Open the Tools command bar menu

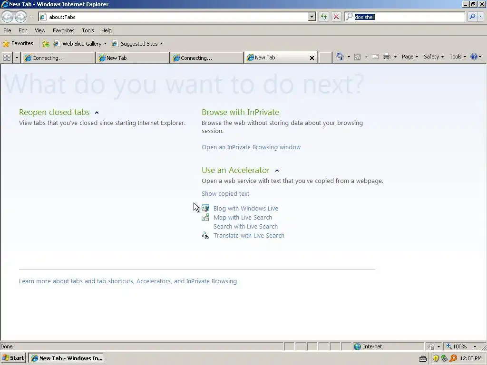(x=458, y=57)
